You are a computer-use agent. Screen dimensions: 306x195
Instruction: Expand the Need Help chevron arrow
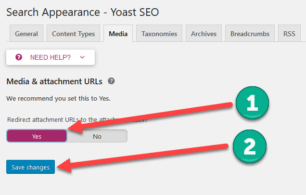82,57
